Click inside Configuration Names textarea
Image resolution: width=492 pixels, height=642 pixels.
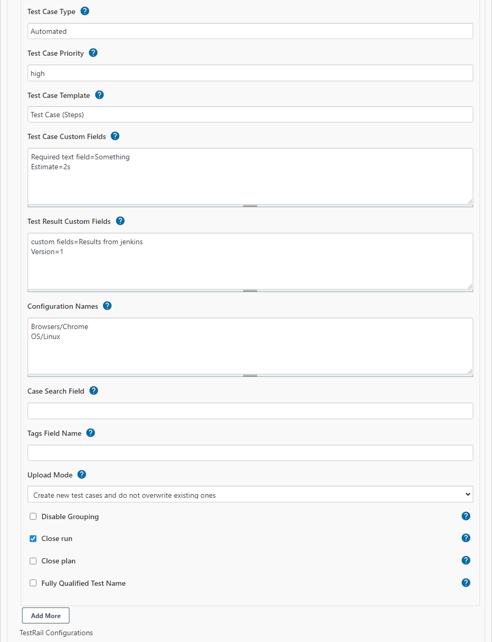250,346
